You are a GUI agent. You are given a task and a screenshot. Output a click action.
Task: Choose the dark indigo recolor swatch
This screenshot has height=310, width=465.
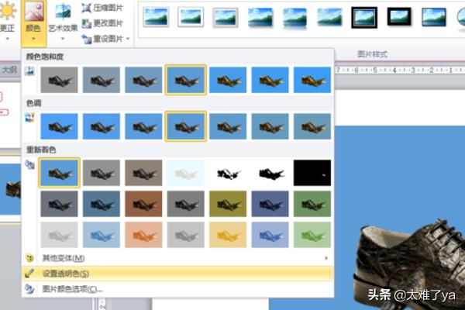click(x=270, y=204)
